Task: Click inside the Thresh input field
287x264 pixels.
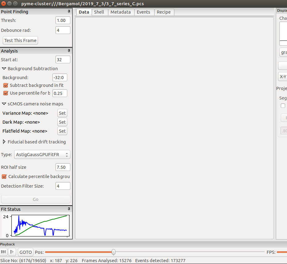Action: 63,20
